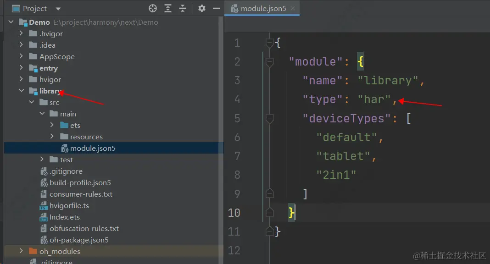Click the obfuscation-rules.txt file icon
This screenshot has width=490, height=264.
[x=44, y=228]
